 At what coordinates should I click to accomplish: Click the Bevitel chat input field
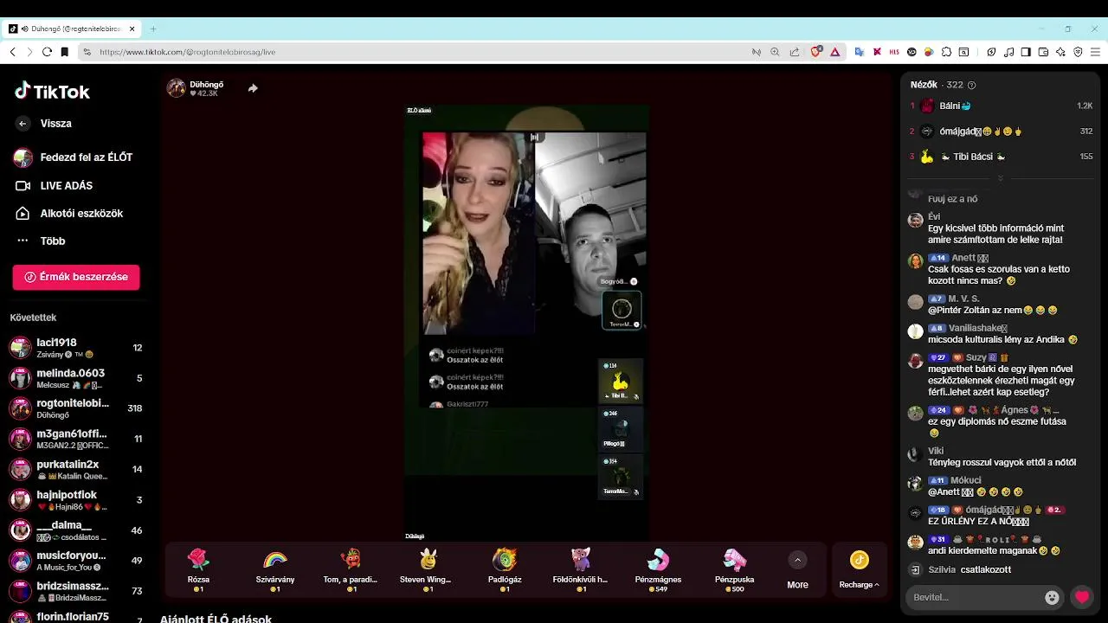point(975,597)
